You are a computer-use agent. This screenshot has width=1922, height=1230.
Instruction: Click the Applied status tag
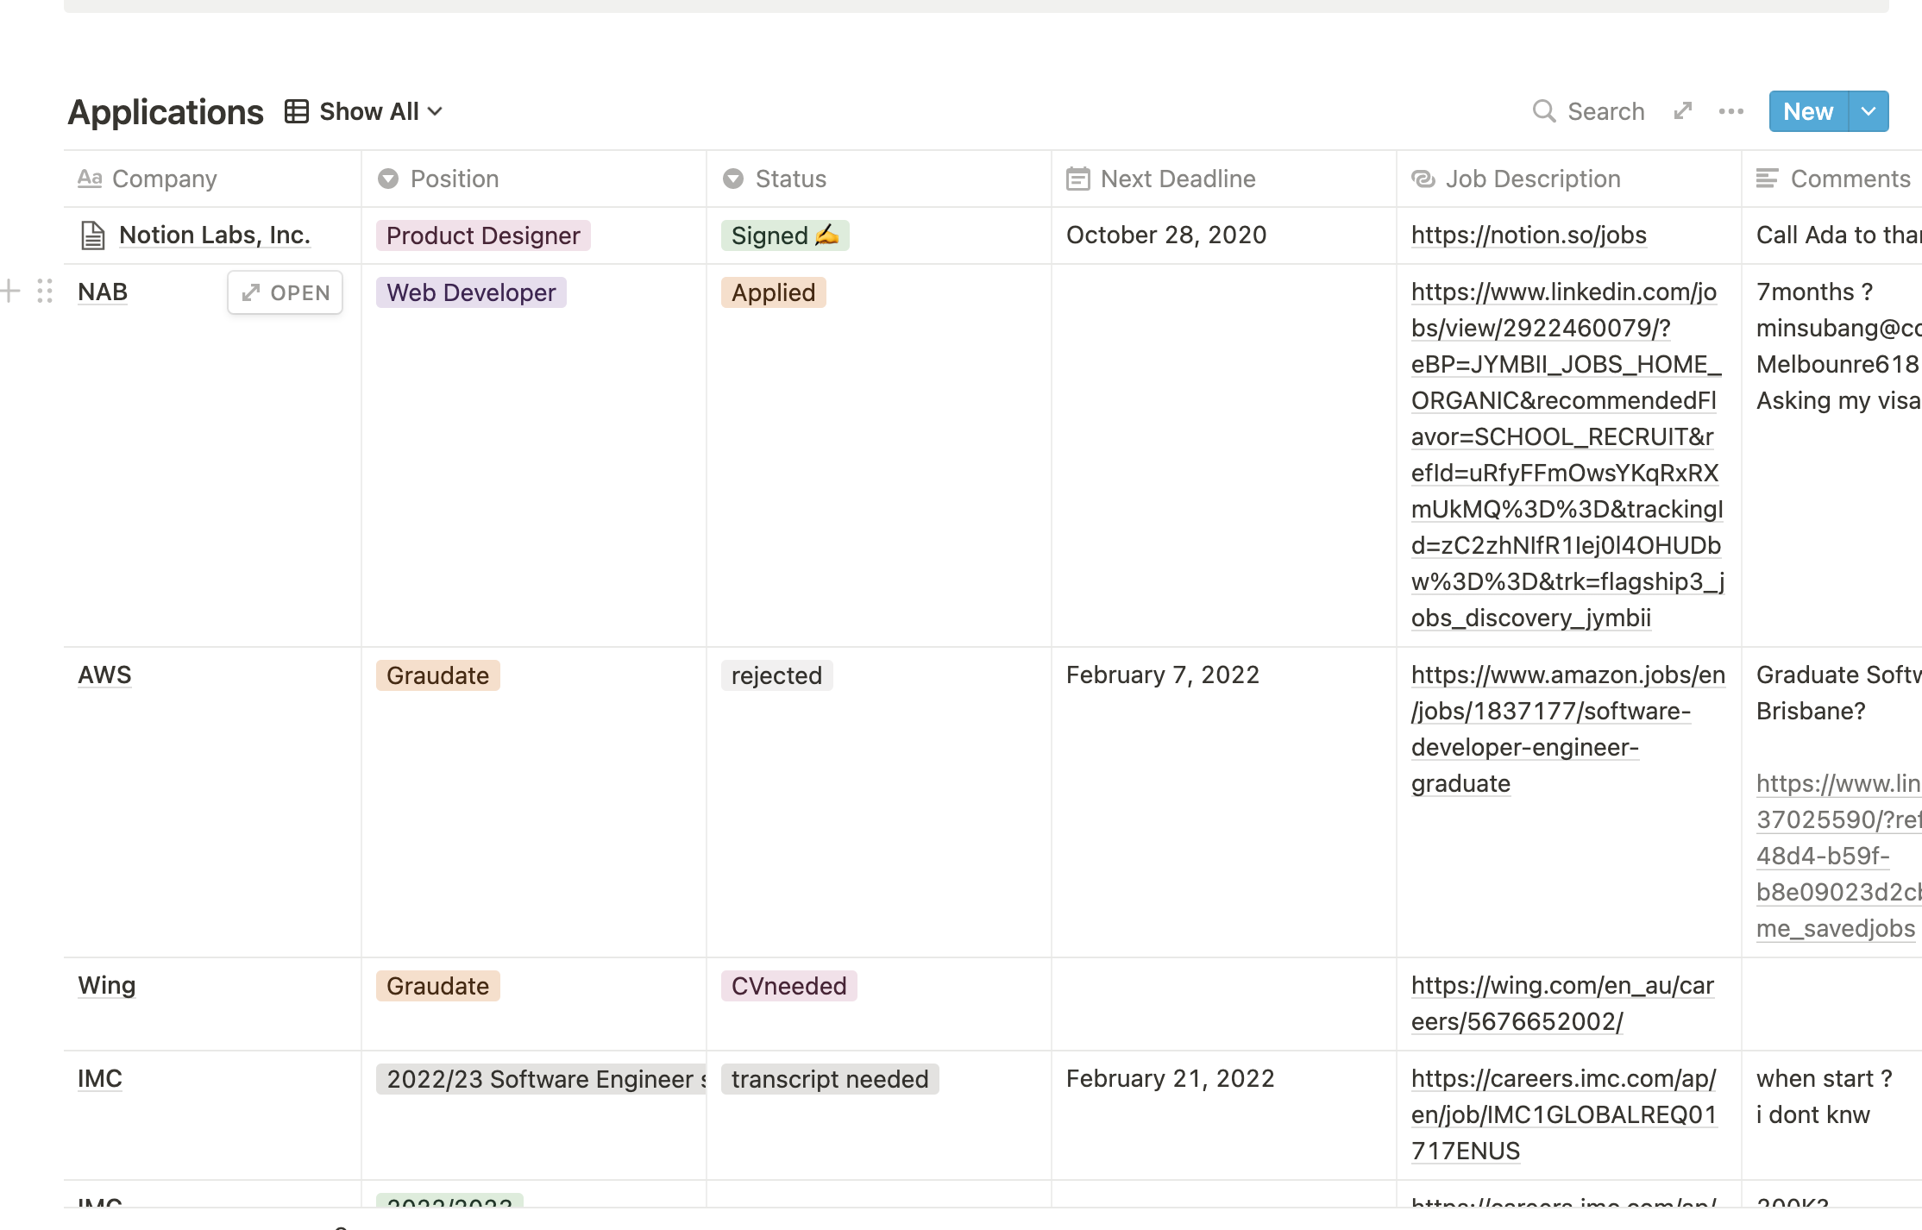pyautogui.click(x=774, y=292)
